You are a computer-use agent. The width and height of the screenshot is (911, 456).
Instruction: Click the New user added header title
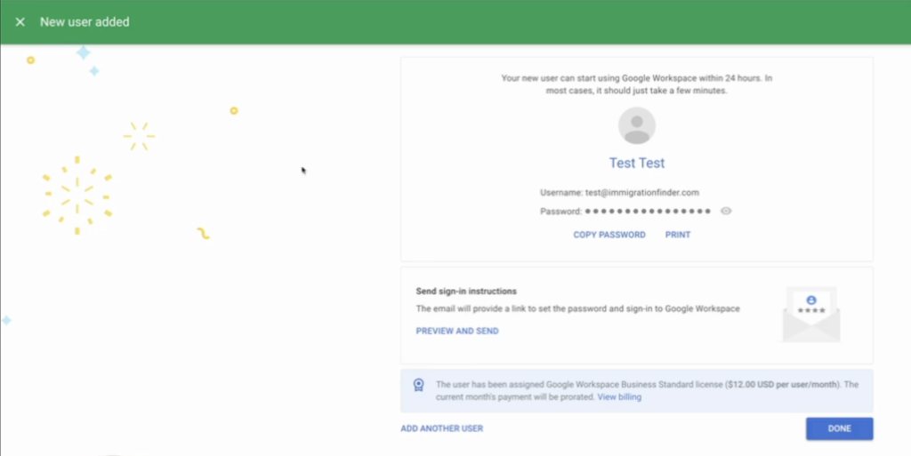(85, 21)
